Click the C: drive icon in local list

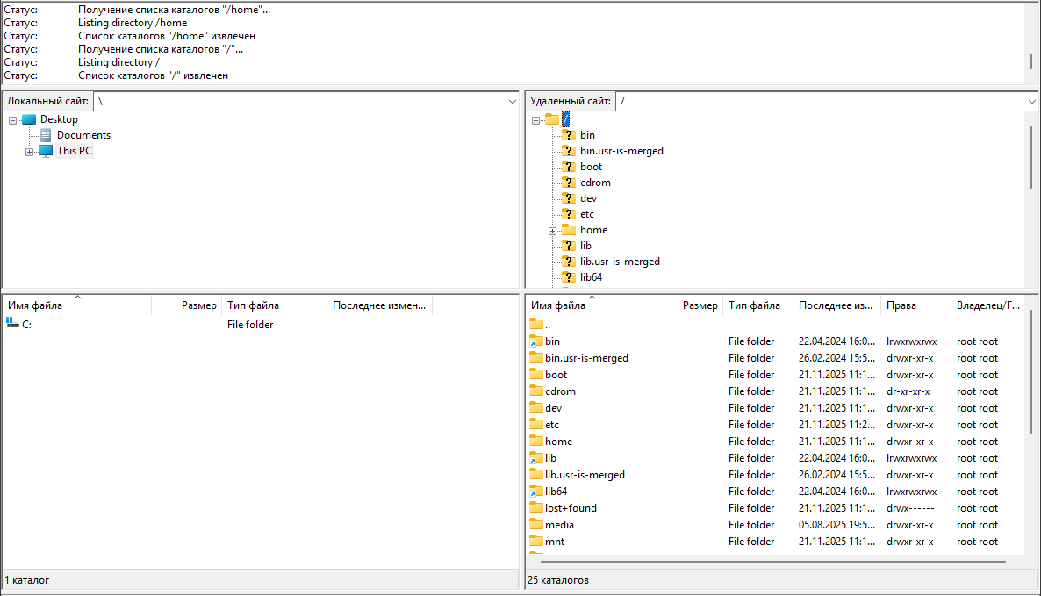tap(12, 325)
